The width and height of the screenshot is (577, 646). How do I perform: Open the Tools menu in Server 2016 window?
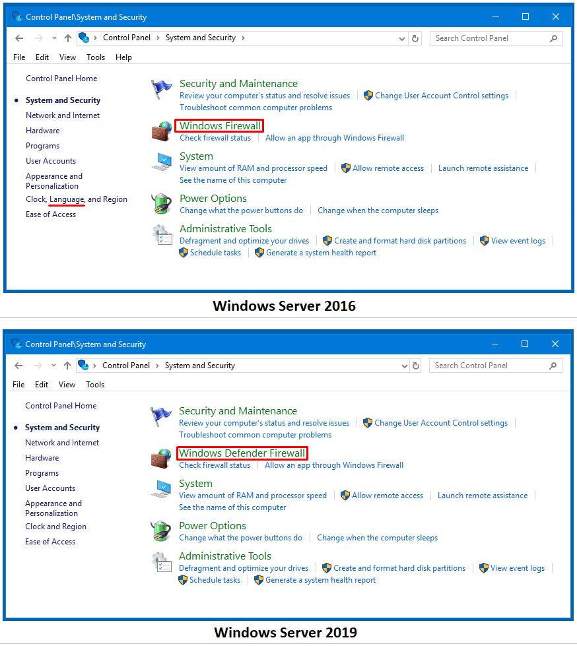coord(96,57)
